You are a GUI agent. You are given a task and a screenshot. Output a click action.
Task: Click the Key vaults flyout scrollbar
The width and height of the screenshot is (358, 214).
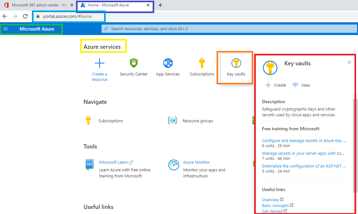[x=355, y=146]
